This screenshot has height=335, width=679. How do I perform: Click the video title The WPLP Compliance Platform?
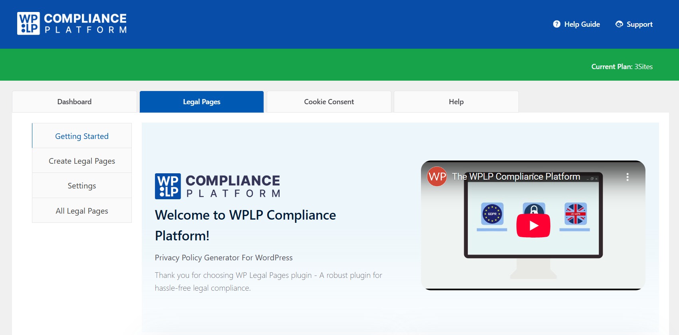pos(516,176)
